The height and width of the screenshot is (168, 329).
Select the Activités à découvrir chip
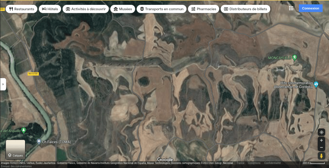(x=85, y=9)
